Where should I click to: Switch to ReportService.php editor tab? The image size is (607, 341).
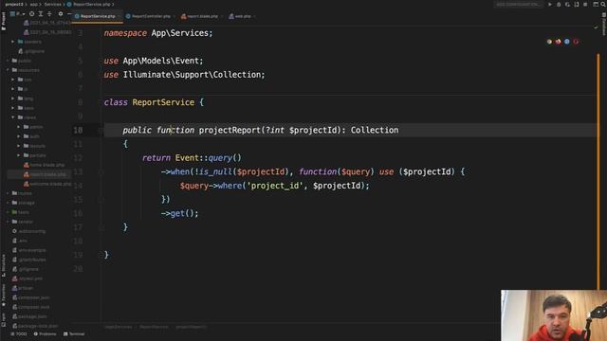click(98, 16)
